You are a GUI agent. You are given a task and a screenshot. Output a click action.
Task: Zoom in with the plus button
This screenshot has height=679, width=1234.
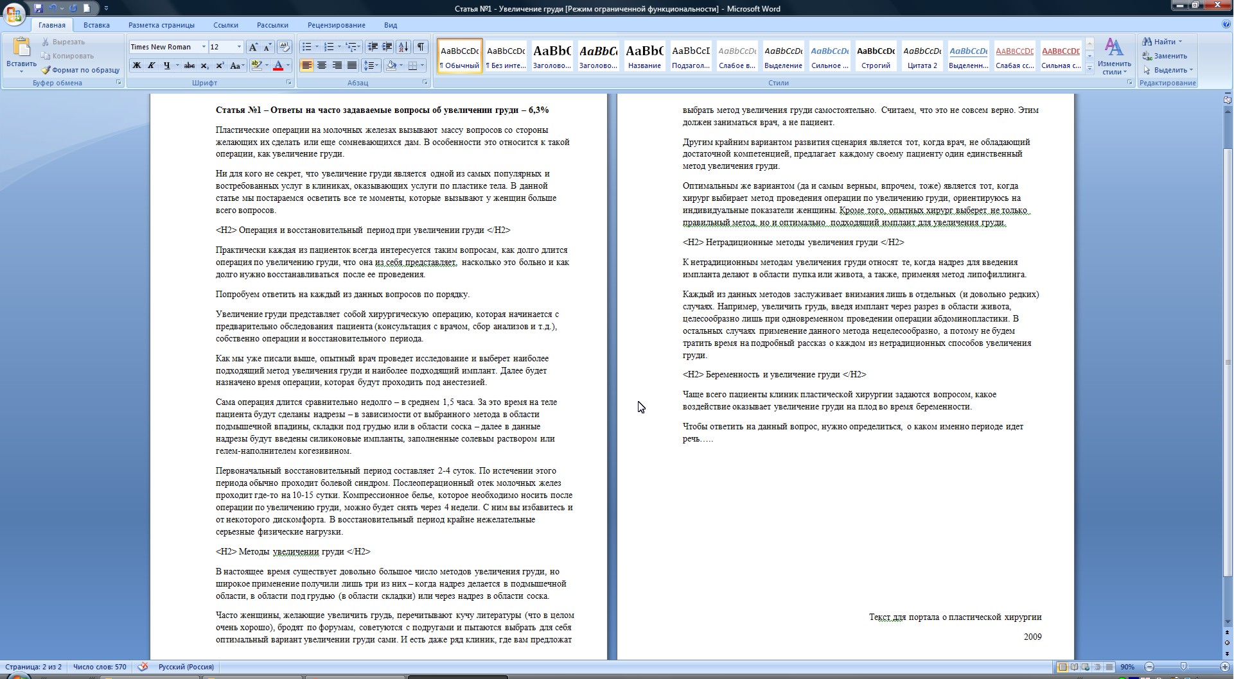pos(1225,667)
